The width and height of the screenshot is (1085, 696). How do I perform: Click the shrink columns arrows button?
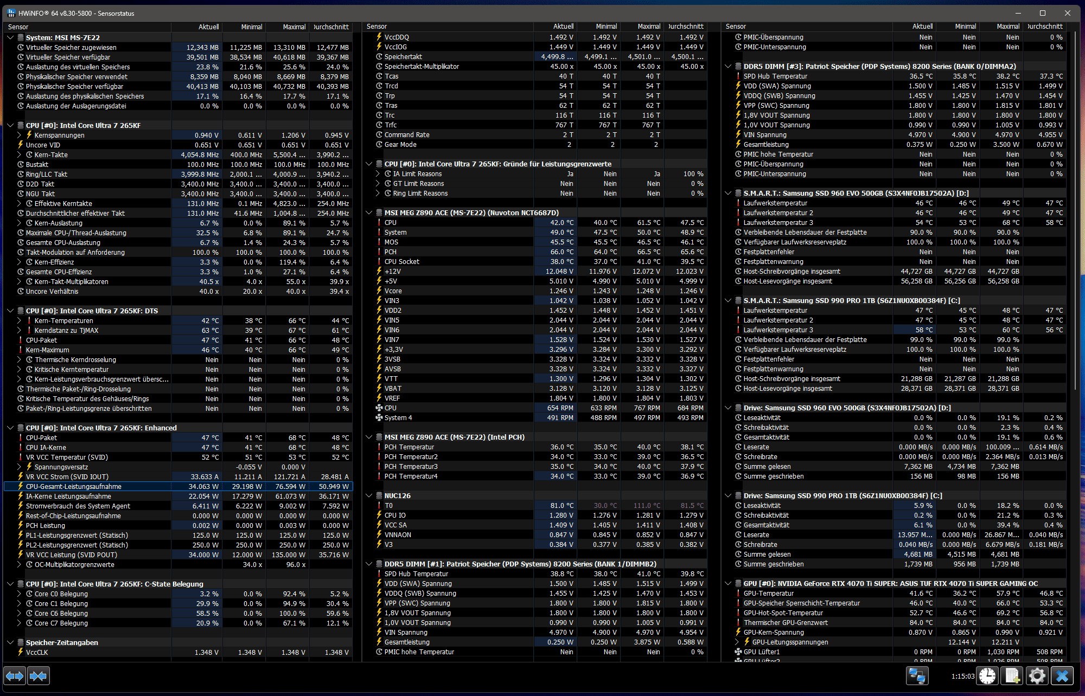38,676
